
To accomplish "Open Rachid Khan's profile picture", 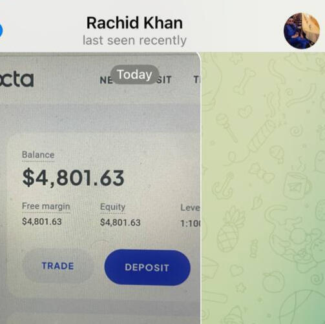I will click(x=302, y=31).
